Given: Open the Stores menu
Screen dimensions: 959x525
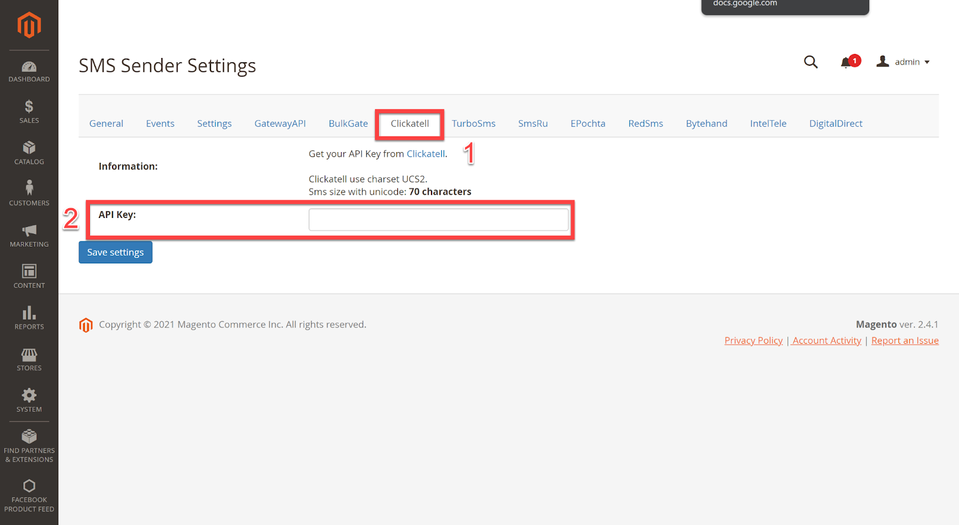Looking at the screenshot, I should click(29, 360).
